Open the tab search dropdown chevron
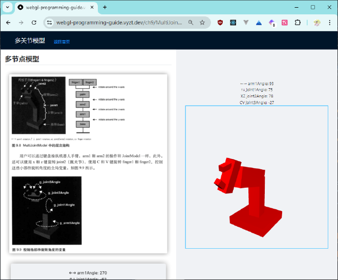The image size is (338, 280). click(8, 7)
